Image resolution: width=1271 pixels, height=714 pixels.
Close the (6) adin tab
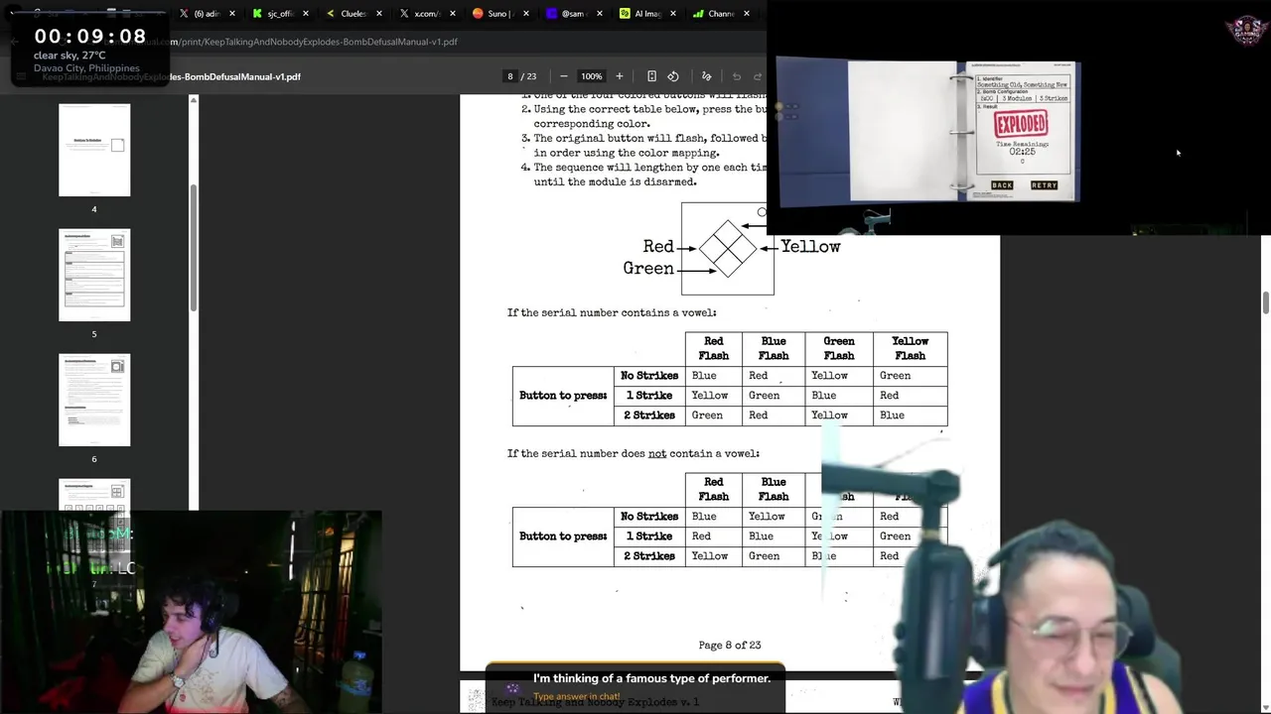pos(232,14)
